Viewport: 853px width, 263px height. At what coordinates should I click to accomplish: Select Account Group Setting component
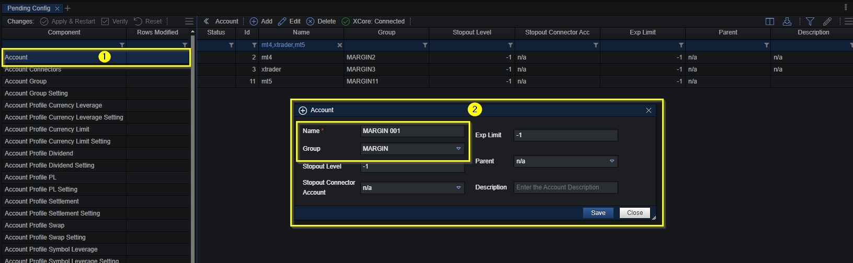(x=95, y=93)
